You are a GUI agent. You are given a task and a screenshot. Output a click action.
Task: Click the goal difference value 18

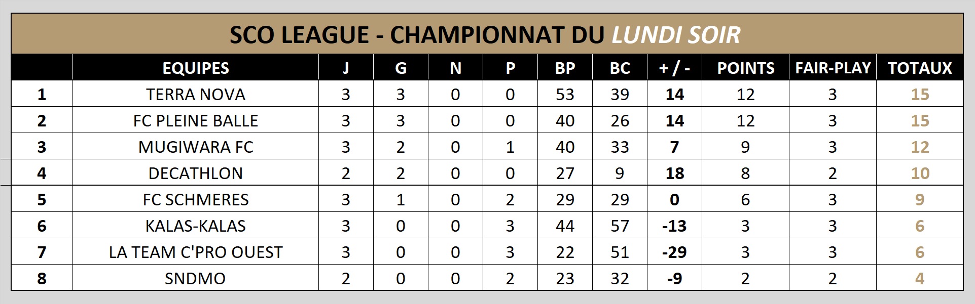[x=674, y=173]
